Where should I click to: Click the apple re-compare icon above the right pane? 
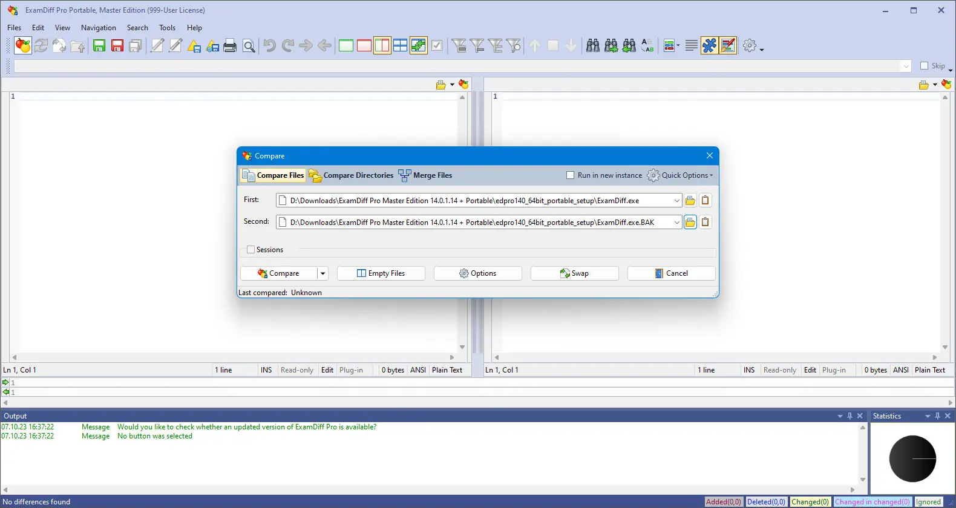tap(946, 85)
